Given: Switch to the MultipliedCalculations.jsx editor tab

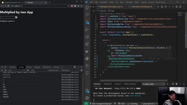Looking at the screenshot, I should pos(110,7).
